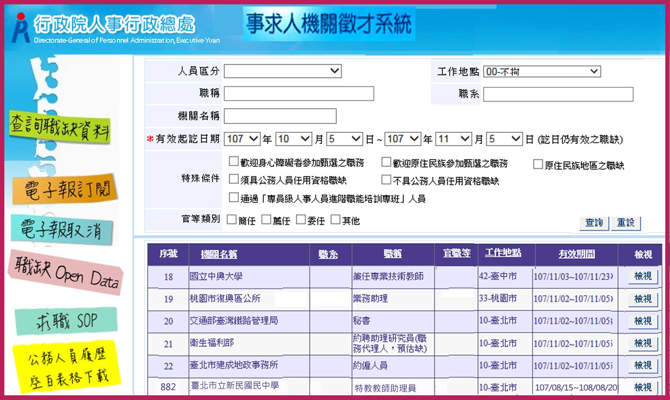Check 須具公務人員任用資格職缺 checkbox

(x=234, y=179)
